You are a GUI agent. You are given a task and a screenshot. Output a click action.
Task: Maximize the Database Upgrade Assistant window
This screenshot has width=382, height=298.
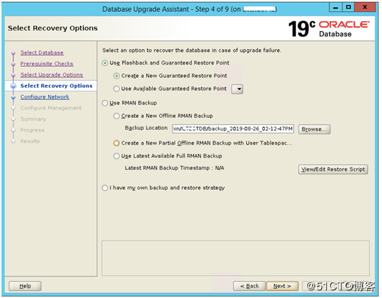pos(348,7)
